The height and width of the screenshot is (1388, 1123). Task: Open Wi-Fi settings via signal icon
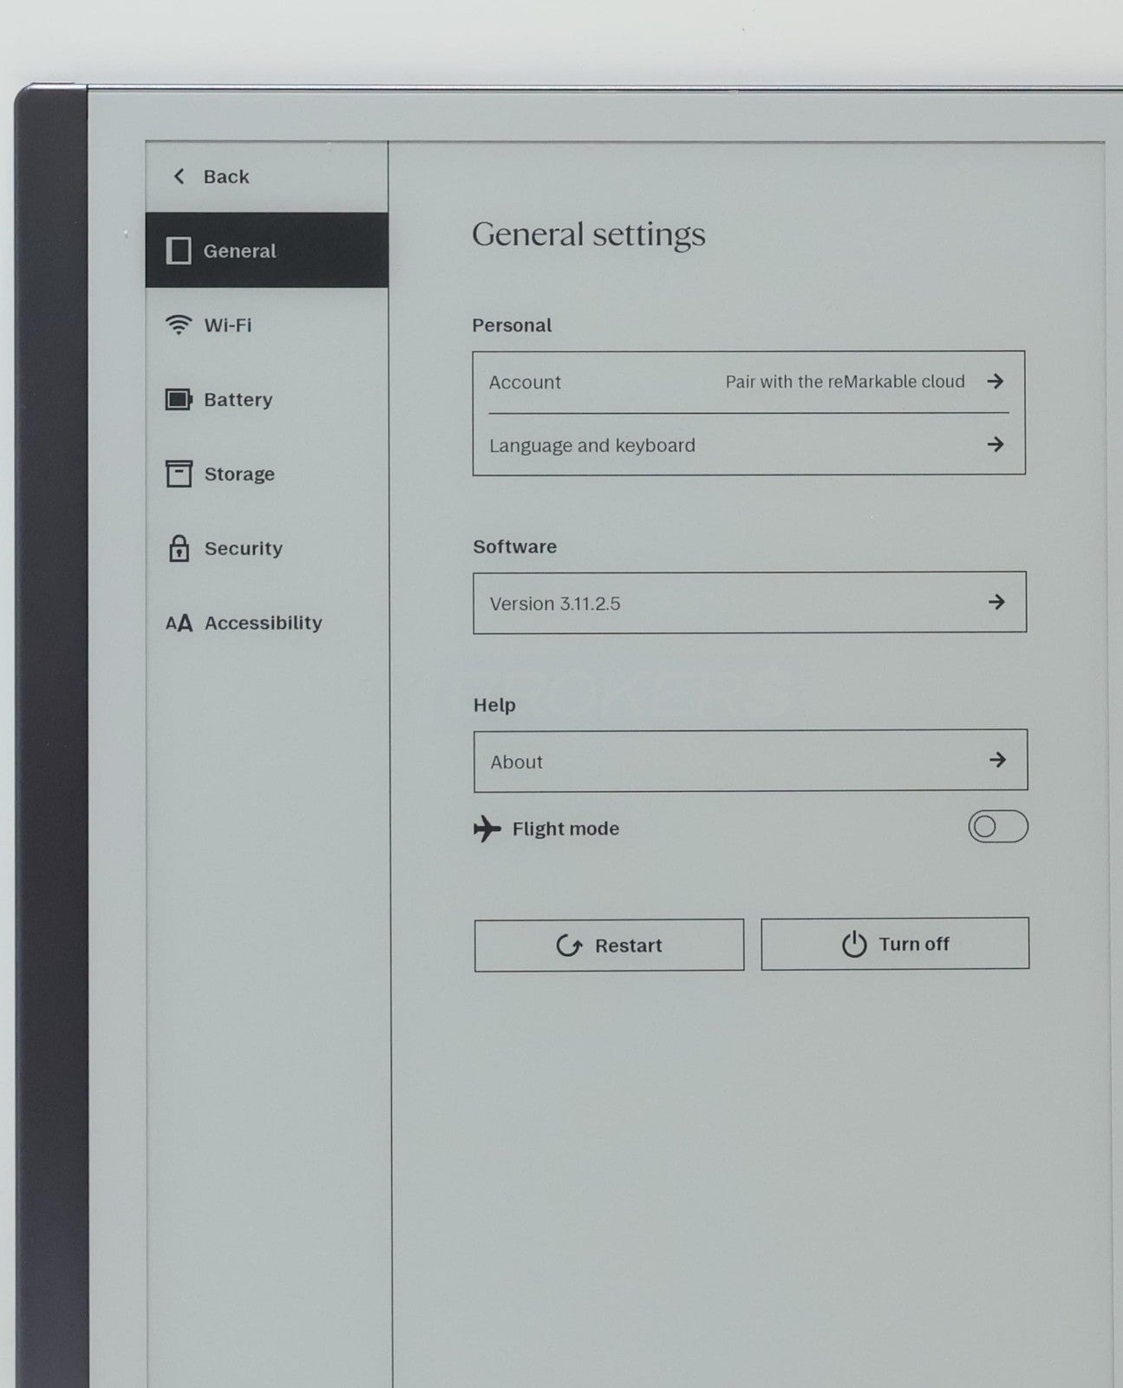coord(179,325)
